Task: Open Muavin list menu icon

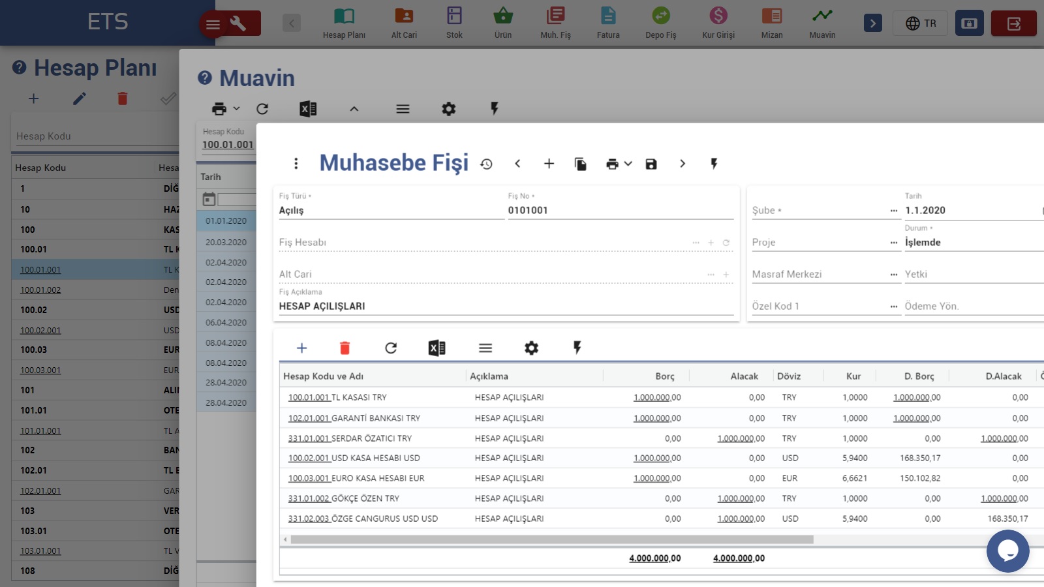Action: pyautogui.click(x=403, y=109)
